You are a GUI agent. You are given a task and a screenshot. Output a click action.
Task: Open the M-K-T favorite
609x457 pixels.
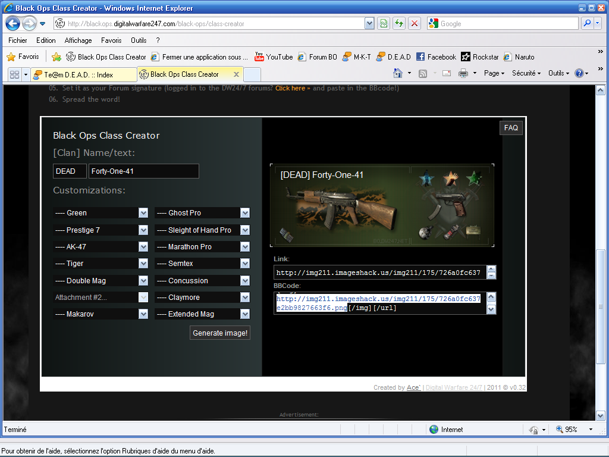click(x=357, y=57)
